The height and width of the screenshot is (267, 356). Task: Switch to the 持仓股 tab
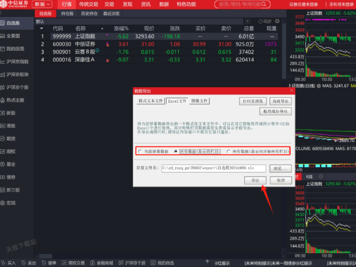(x=67, y=13)
